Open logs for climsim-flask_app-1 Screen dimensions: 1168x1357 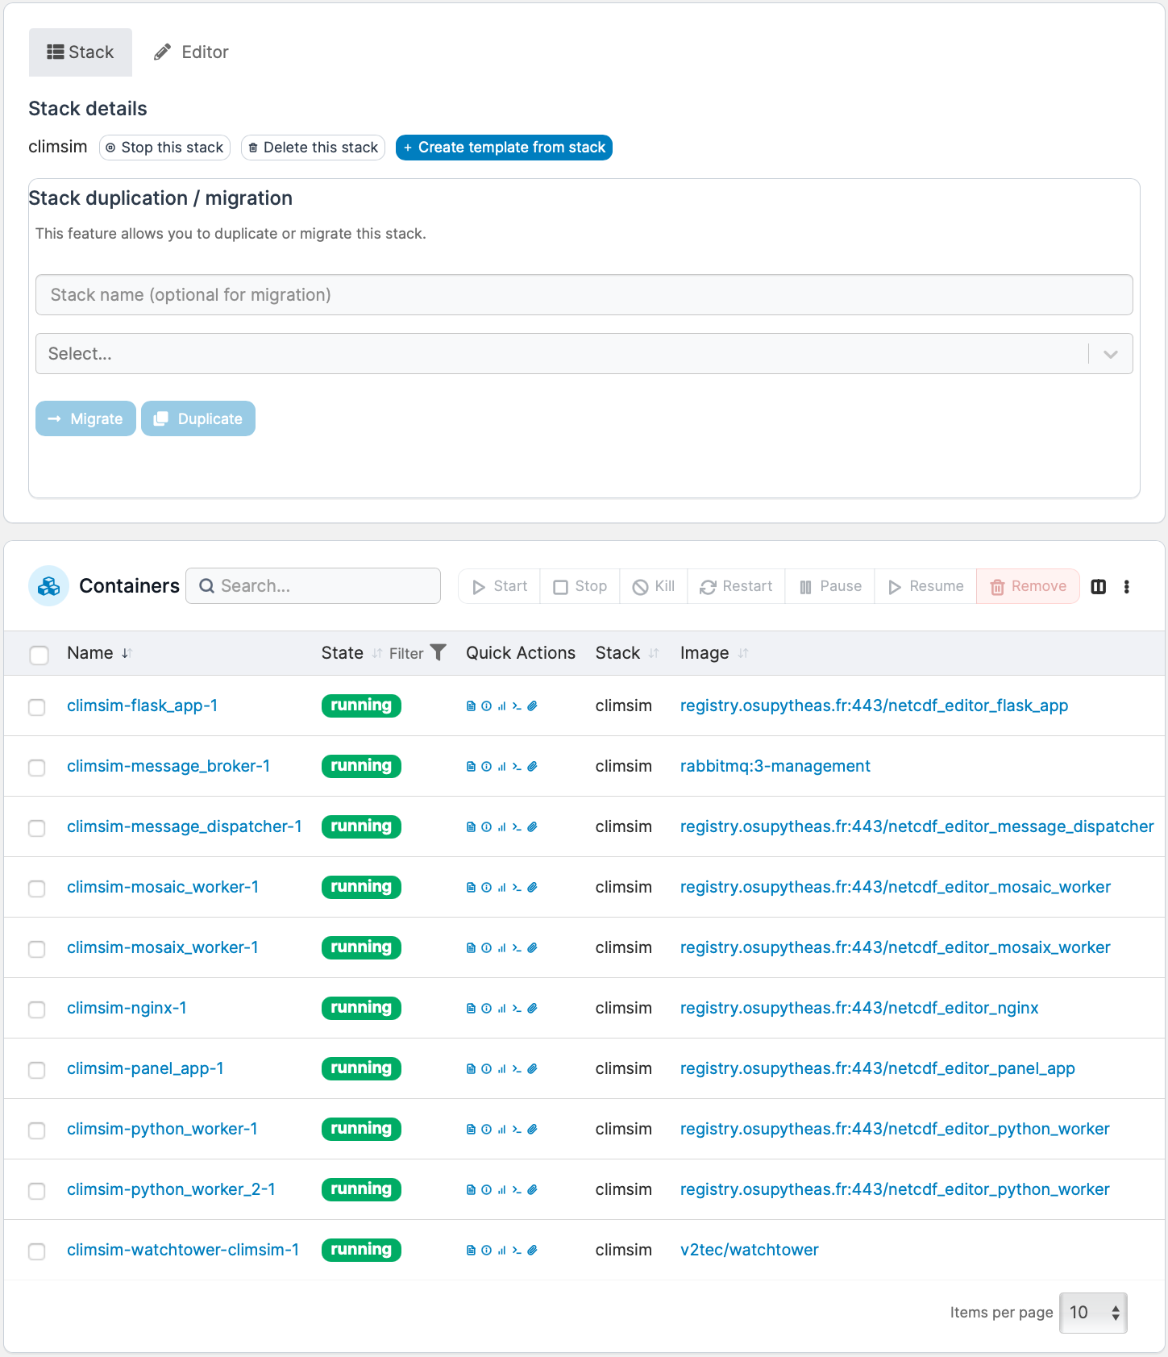(472, 706)
